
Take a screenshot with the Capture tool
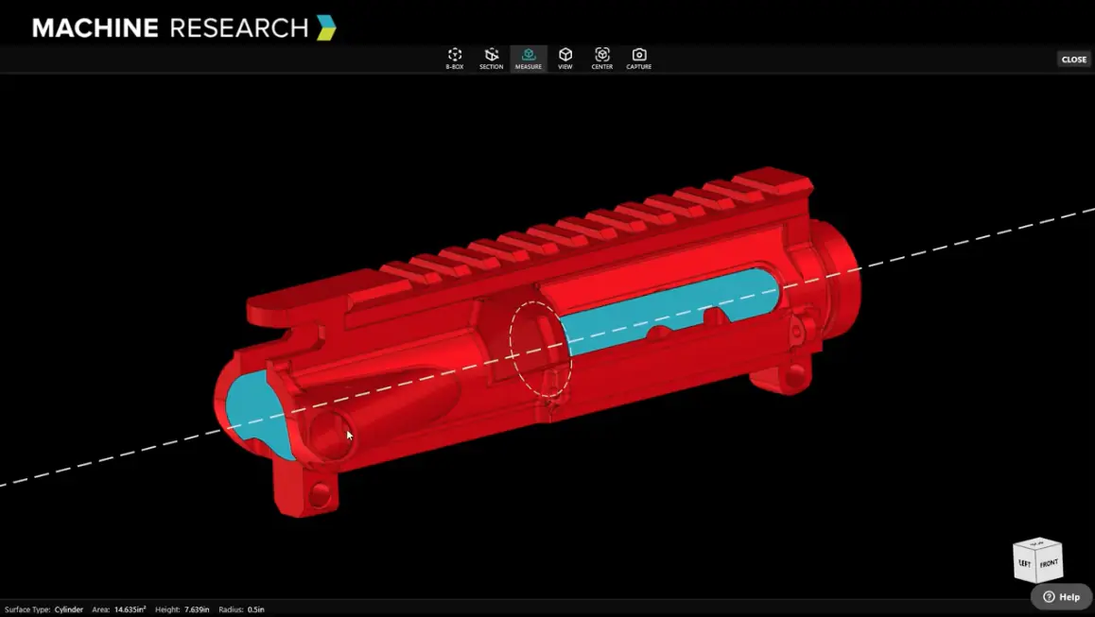click(x=638, y=59)
